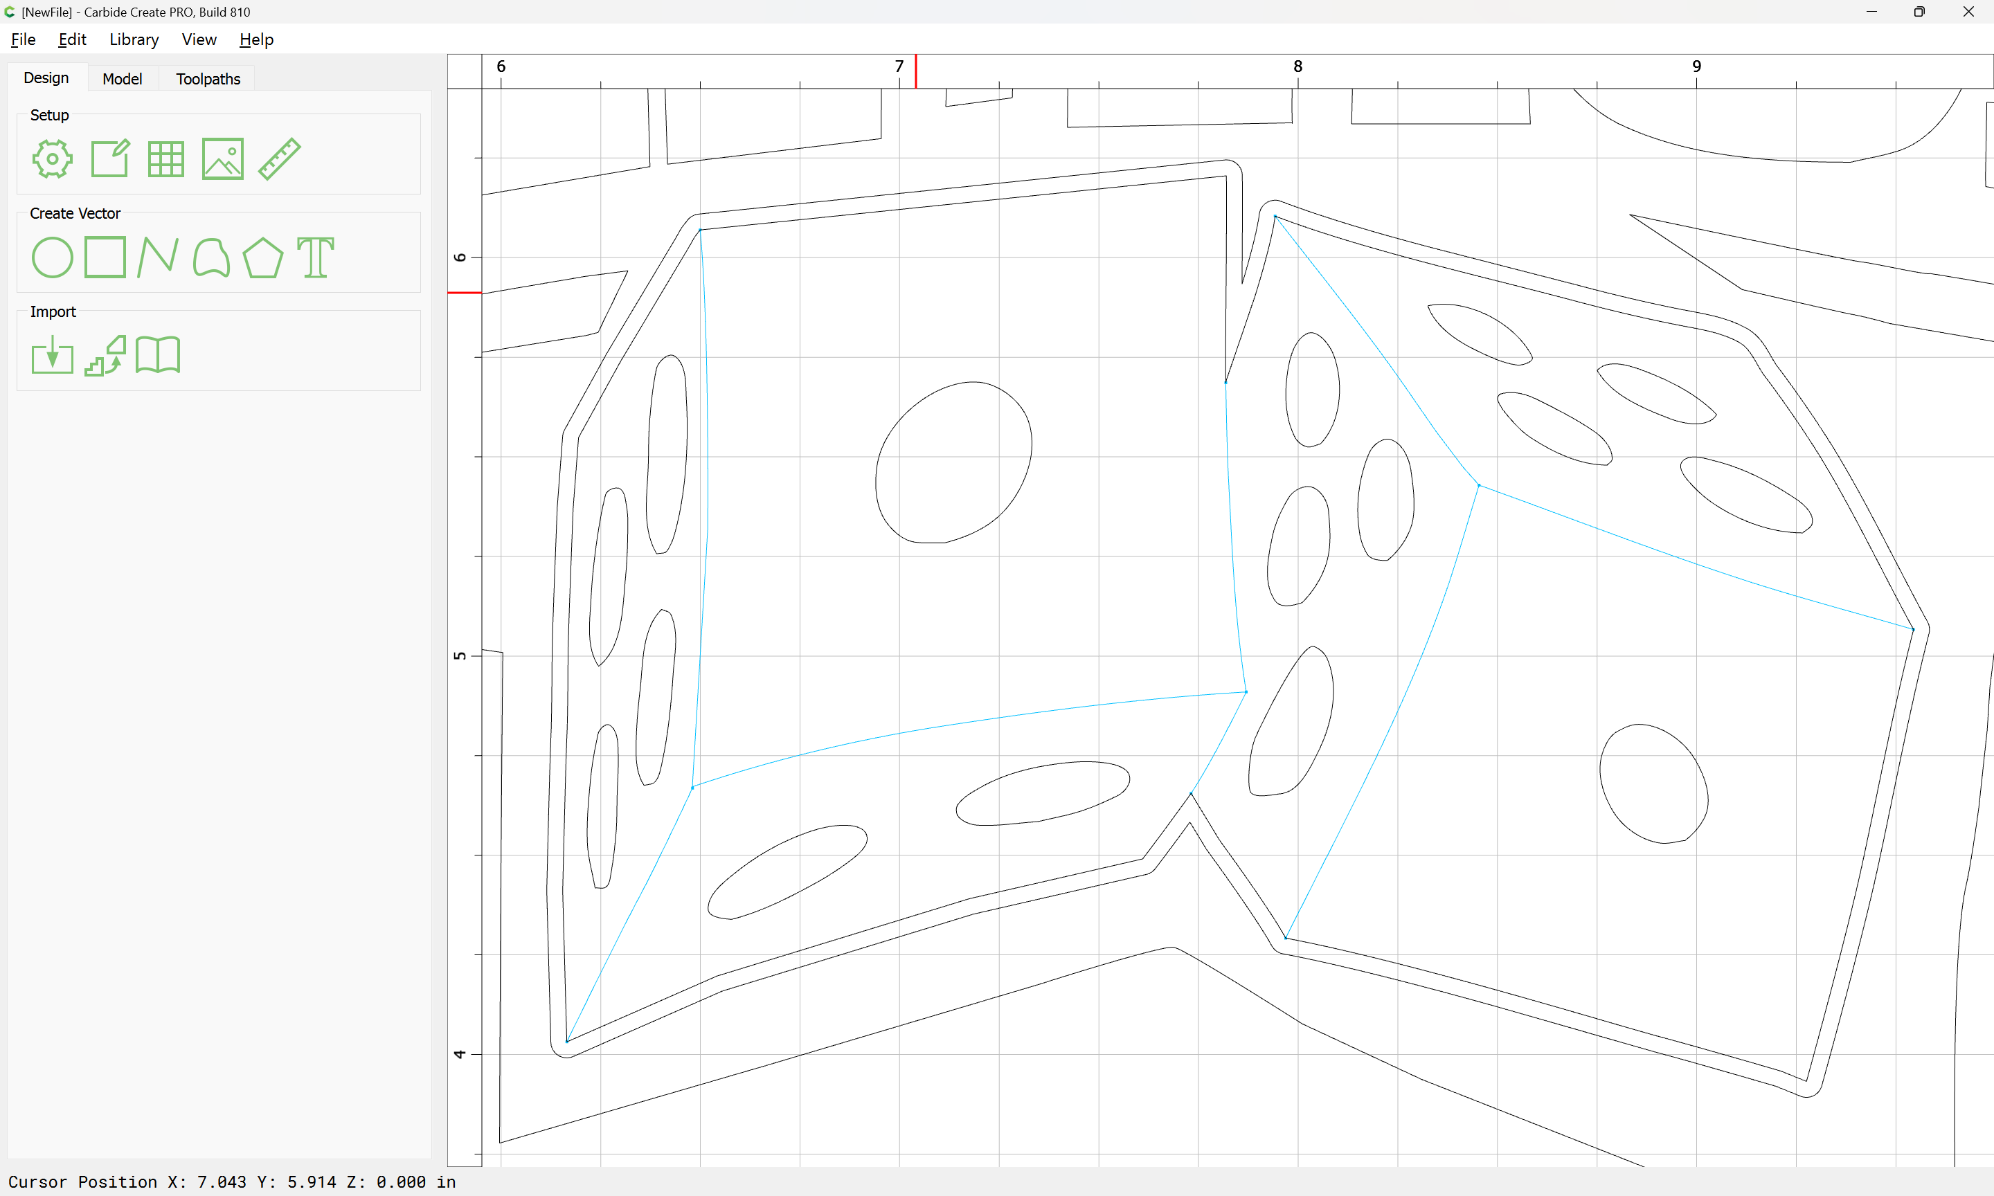This screenshot has width=1994, height=1196.
Task: Choose the Rectangle vector tool
Action: (105, 257)
